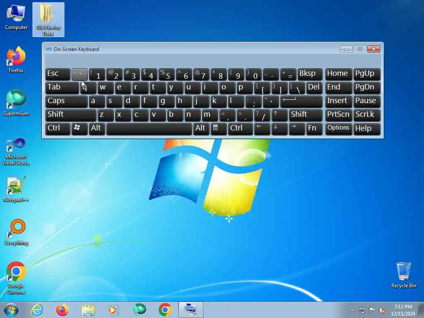The height and width of the screenshot is (318, 424).
Task: Click the left arrow key
Action: point(262,129)
